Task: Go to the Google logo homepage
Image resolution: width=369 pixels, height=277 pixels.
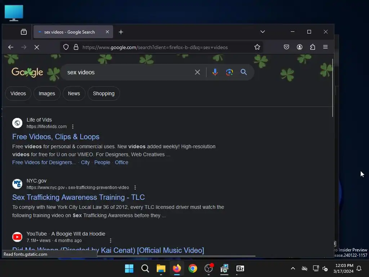Action: 27,72
